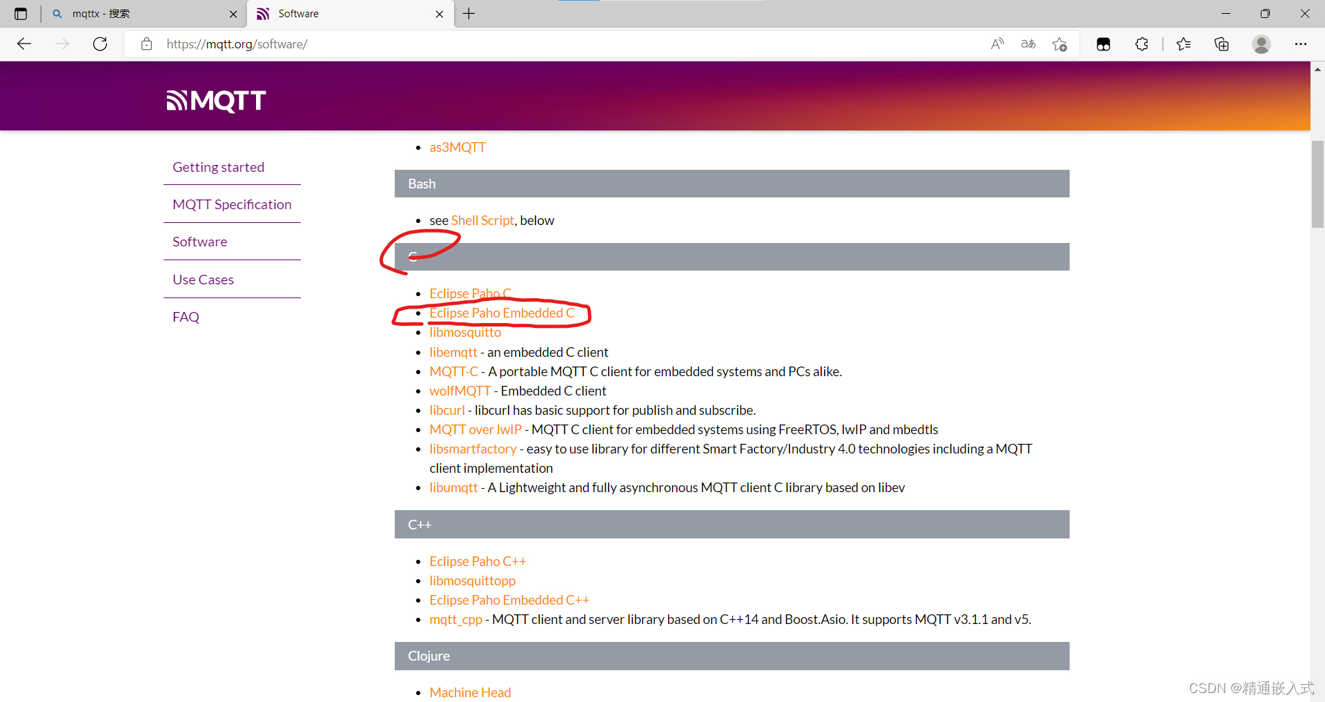The image size is (1325, 702).
Task: Open the libmosquitto link
Action: point(465,332)
